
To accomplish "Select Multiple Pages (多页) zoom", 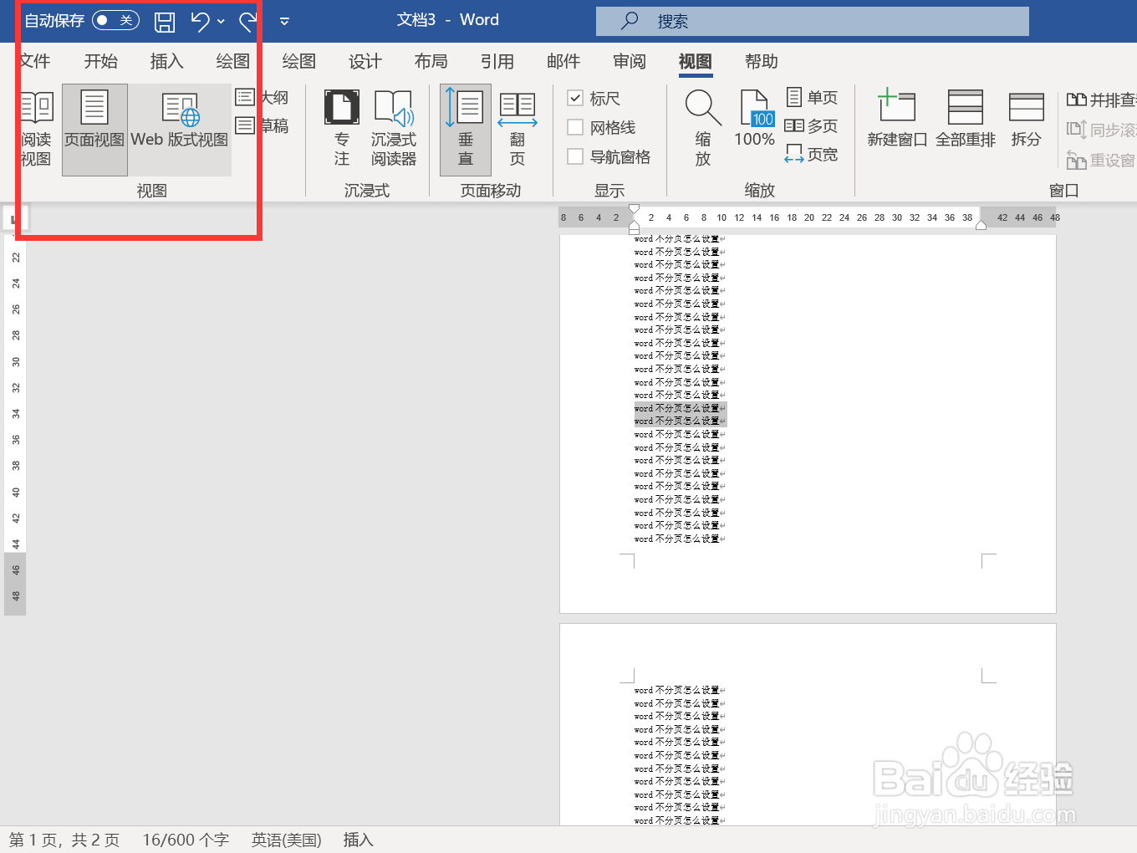I will point(812,125).
